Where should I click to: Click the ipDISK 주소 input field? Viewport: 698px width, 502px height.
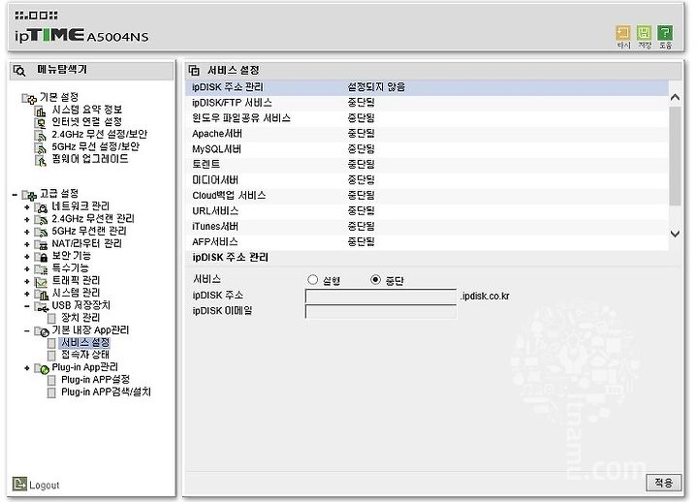point(381,296)
